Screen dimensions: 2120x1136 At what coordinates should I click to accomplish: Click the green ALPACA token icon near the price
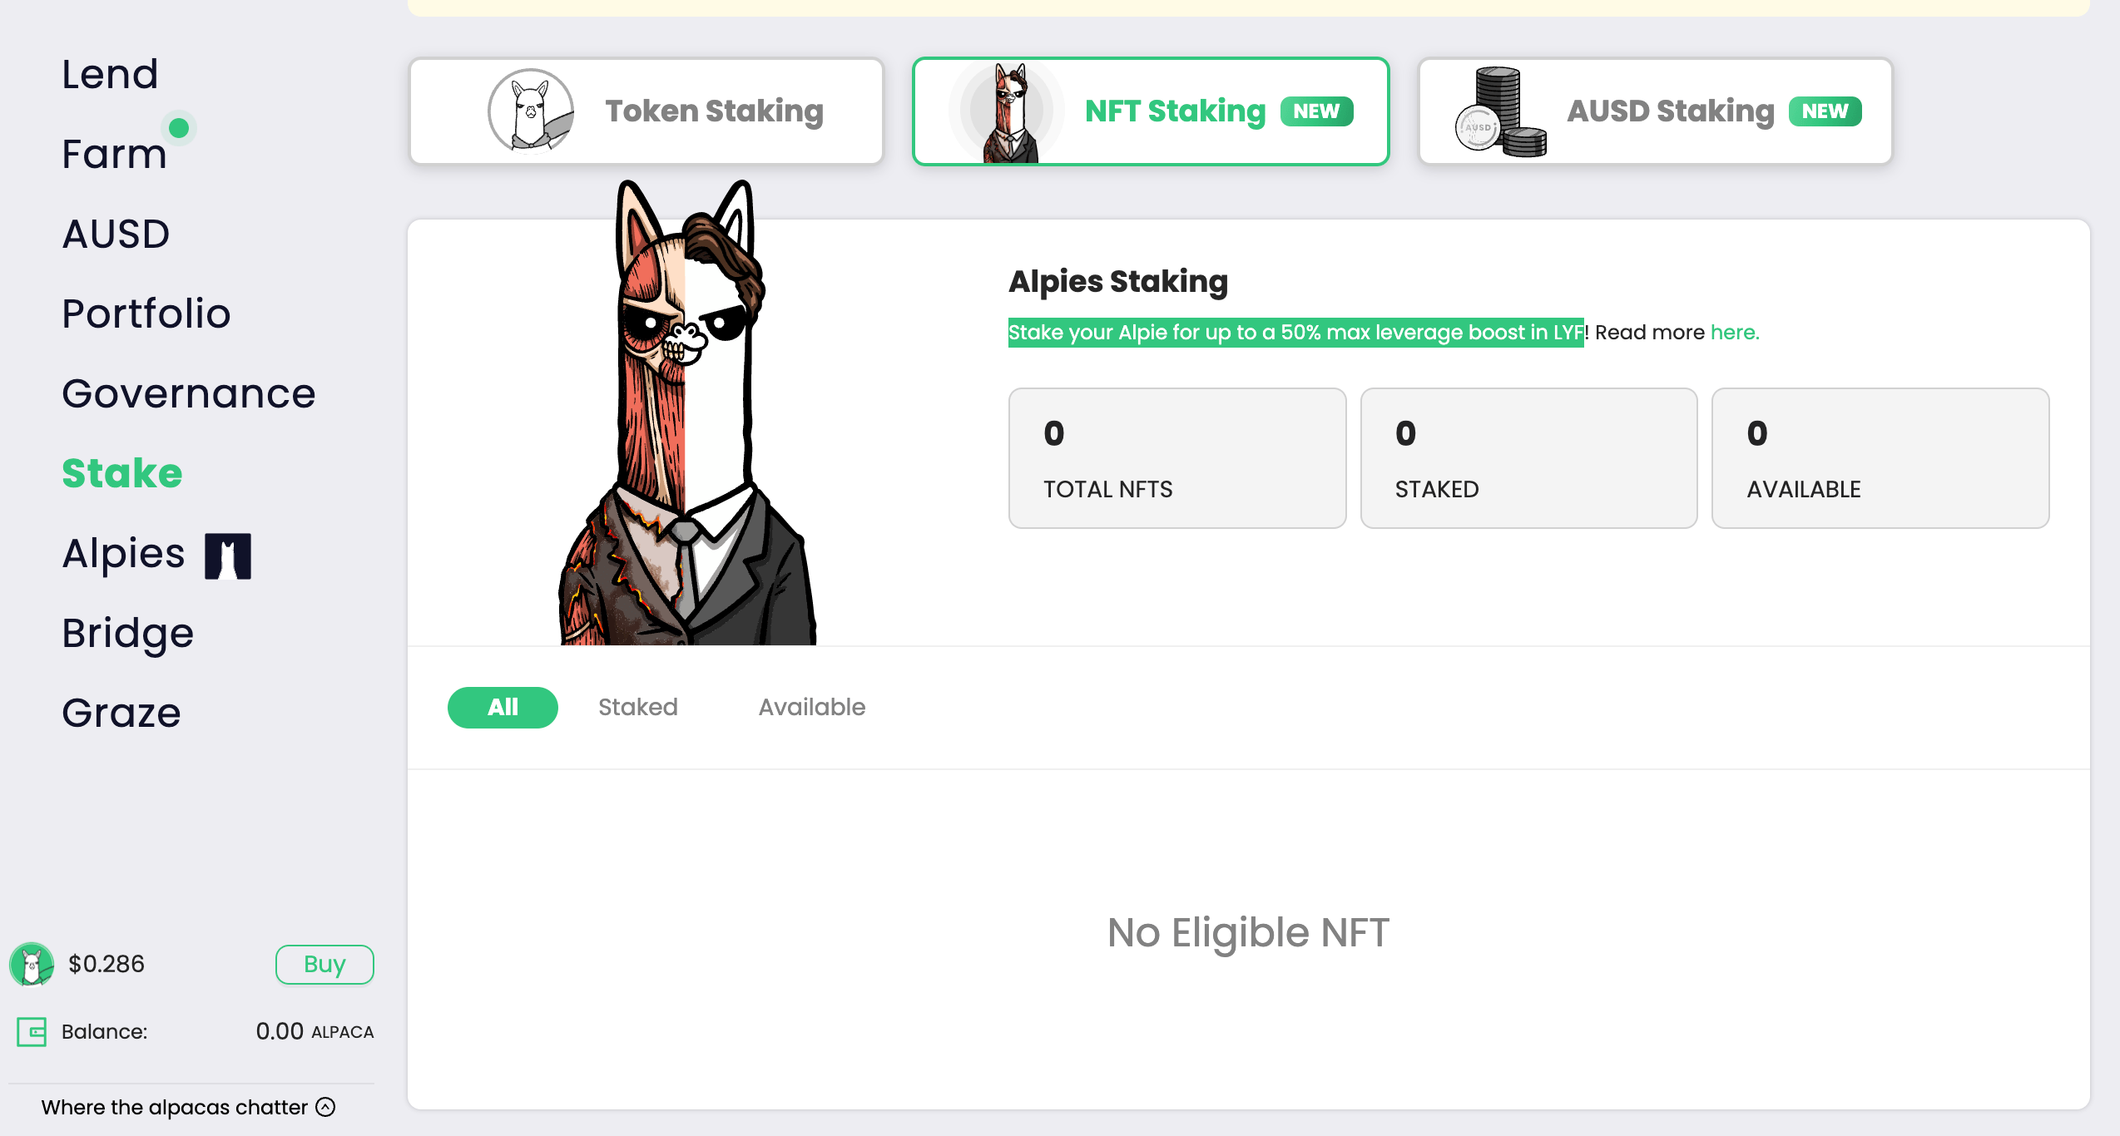tap(31, 964)
